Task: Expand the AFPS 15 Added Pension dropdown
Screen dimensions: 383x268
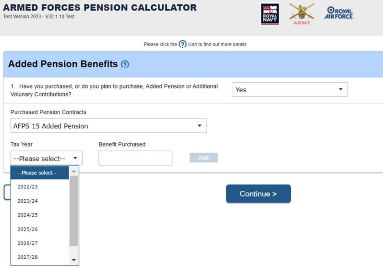Action: click(108, 126)
